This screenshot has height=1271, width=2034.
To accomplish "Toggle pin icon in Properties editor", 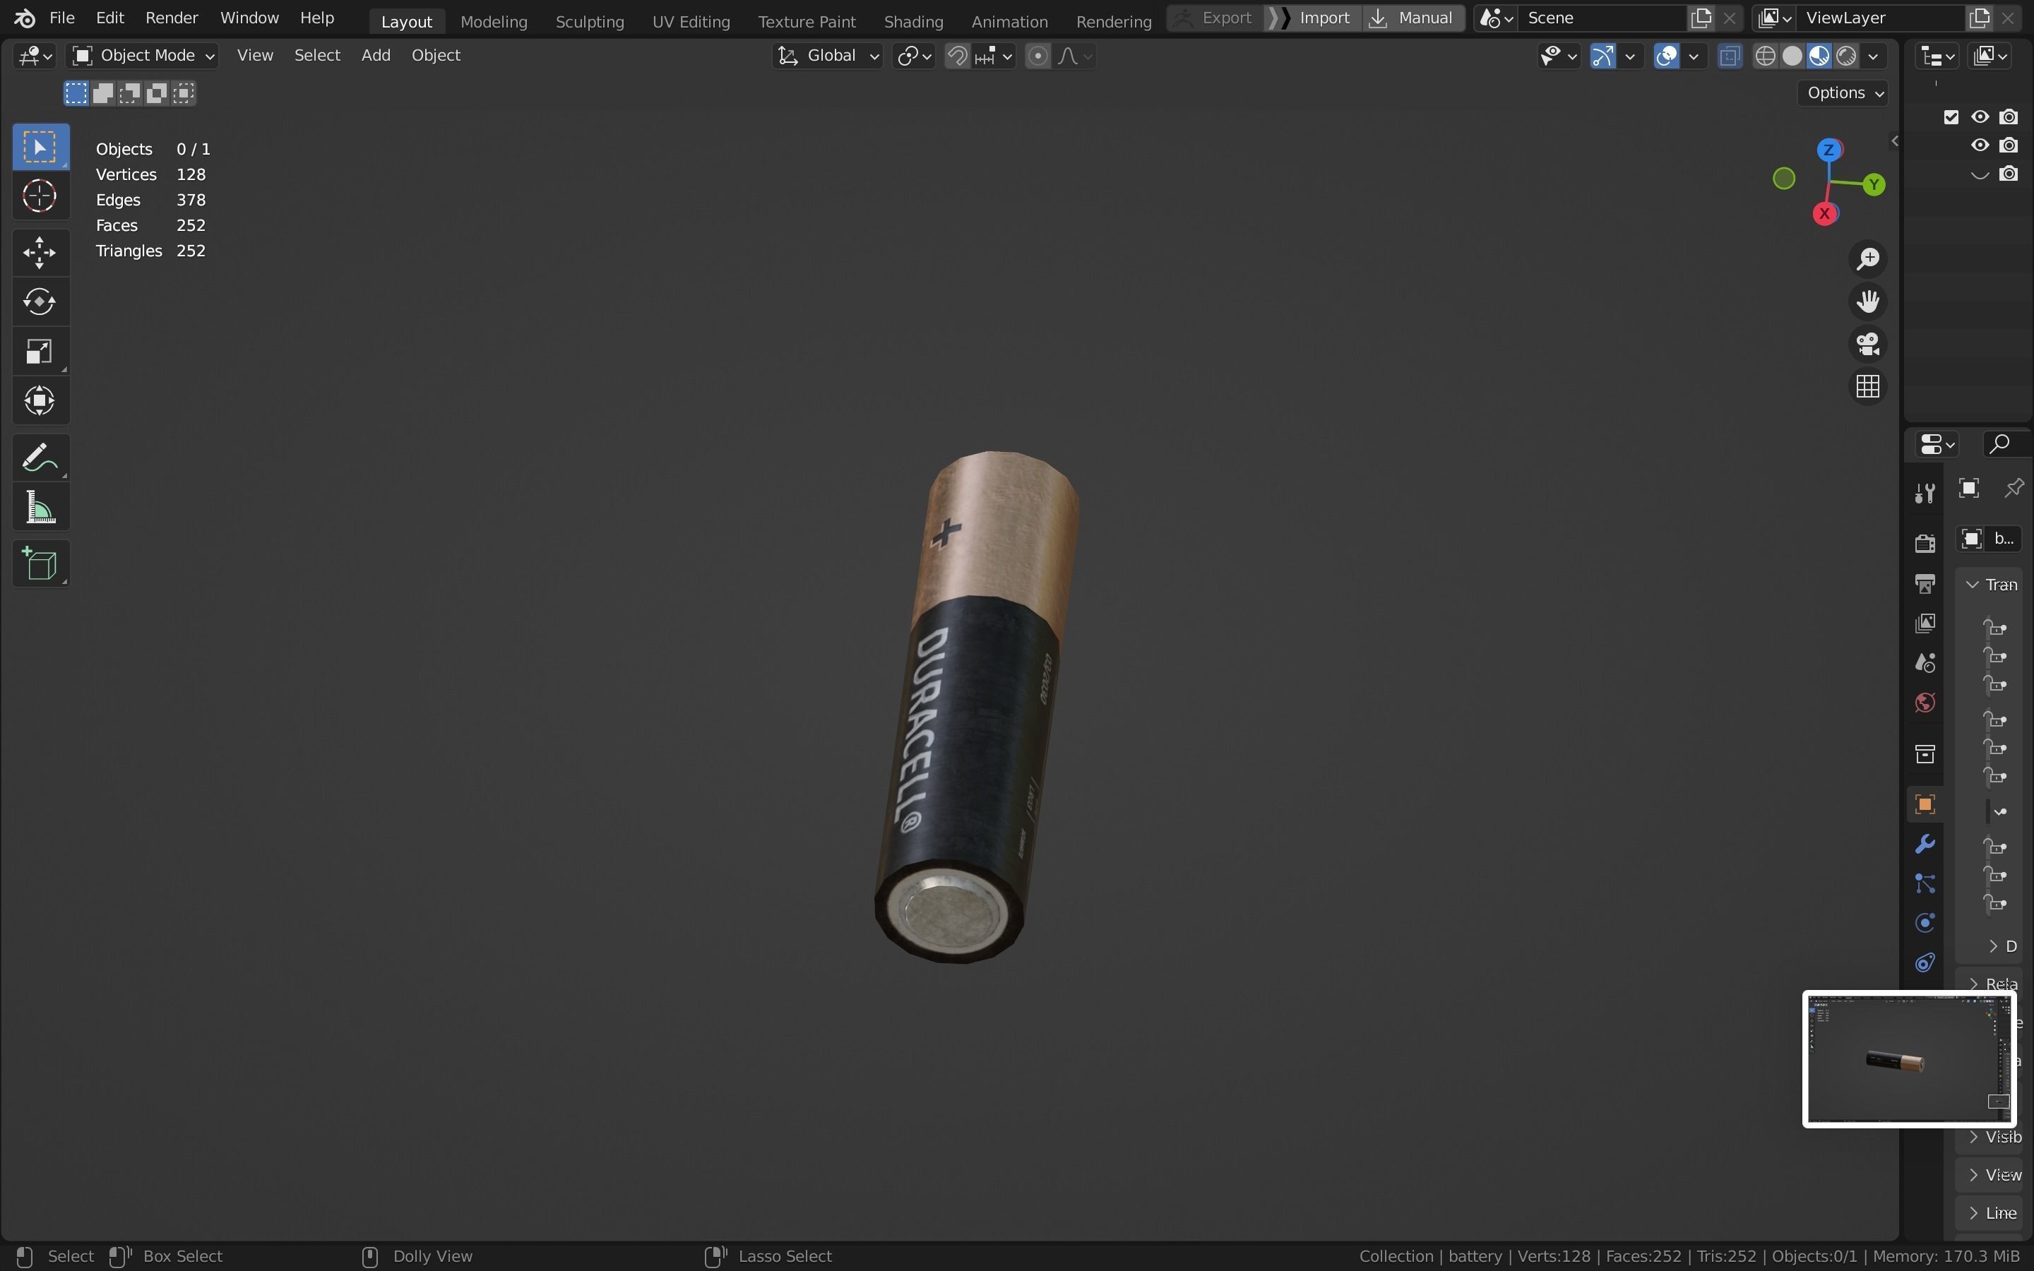I will (x=2014, y=489).
